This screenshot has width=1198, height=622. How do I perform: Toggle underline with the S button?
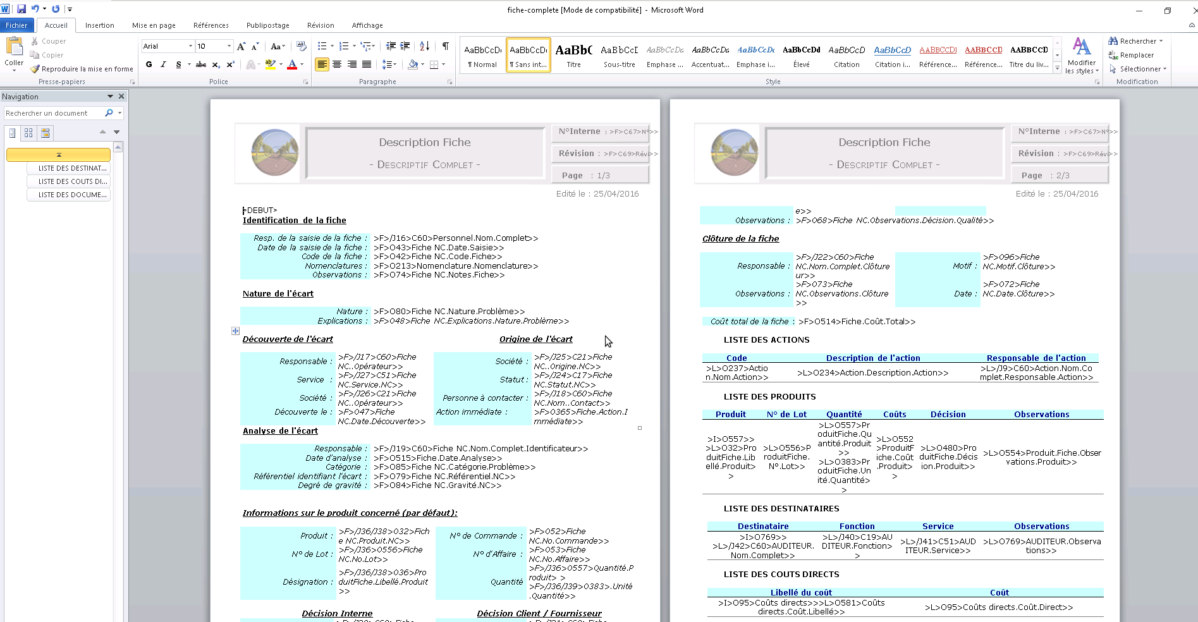[x=178, y=64]
